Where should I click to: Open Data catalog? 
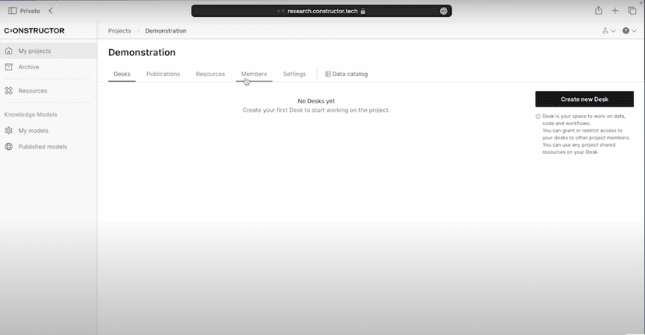coord(347,74)
